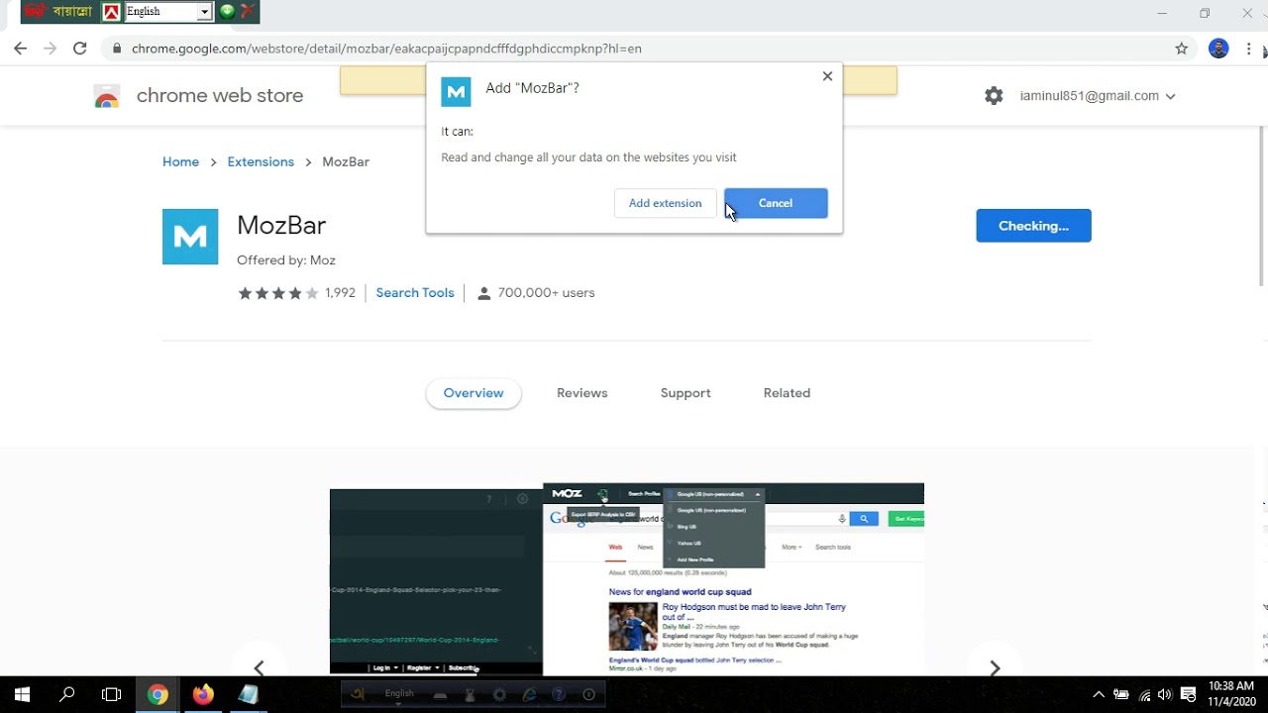The height and width of the screenshot is (713, 1268).
Task: Switch to the Reviews tab
Action: pyautogui.click(x=581, y=393)
